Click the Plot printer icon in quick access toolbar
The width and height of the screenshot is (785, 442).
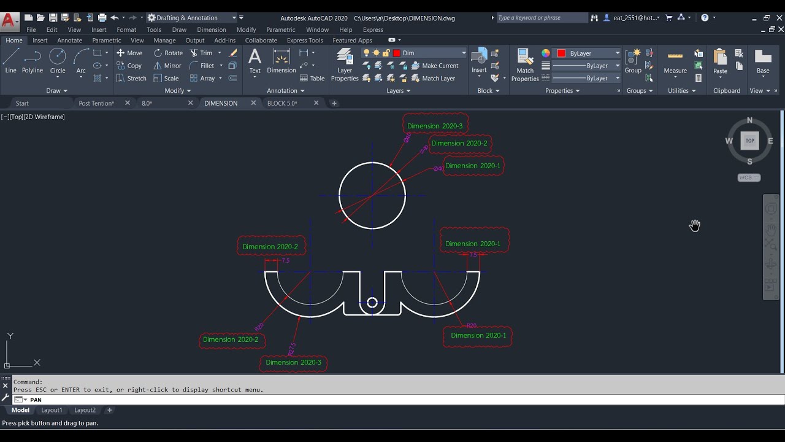click(102, 18)
